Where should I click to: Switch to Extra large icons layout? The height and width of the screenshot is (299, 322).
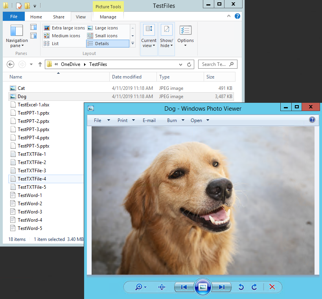tap(64, 28)
